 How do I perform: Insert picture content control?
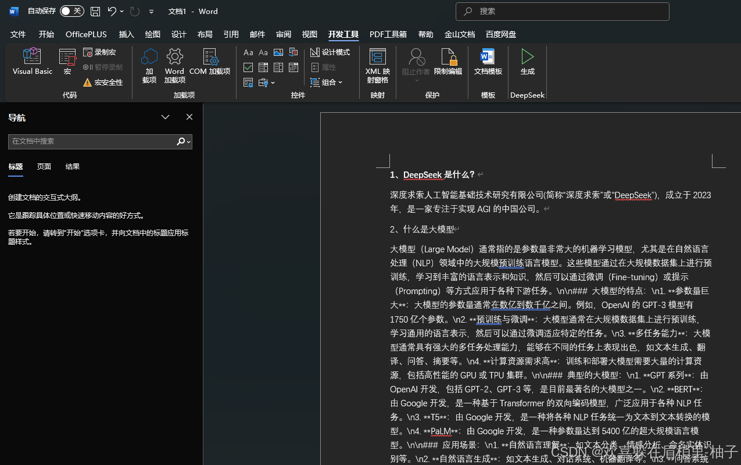[278, 52]
